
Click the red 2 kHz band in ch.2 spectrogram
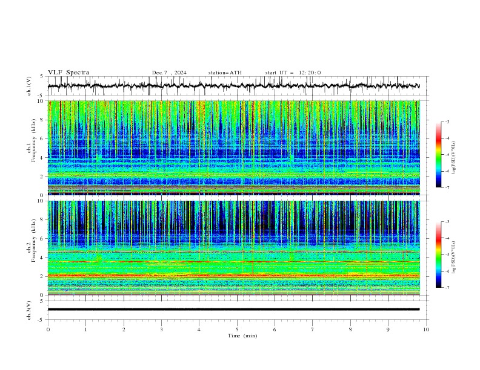[x=234, y=276]
